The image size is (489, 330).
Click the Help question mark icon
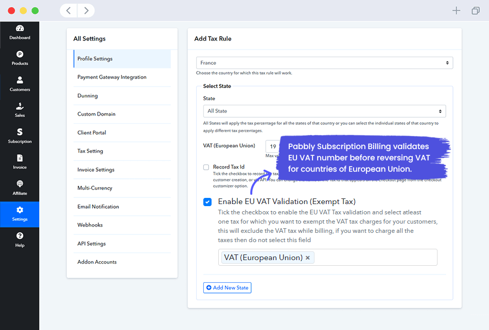pyautogui.click(x=20, y=236)
